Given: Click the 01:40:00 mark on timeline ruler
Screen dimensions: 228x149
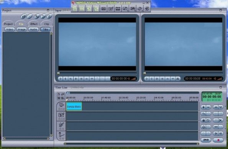Looking at the screenshot, I should coord(106,98).
